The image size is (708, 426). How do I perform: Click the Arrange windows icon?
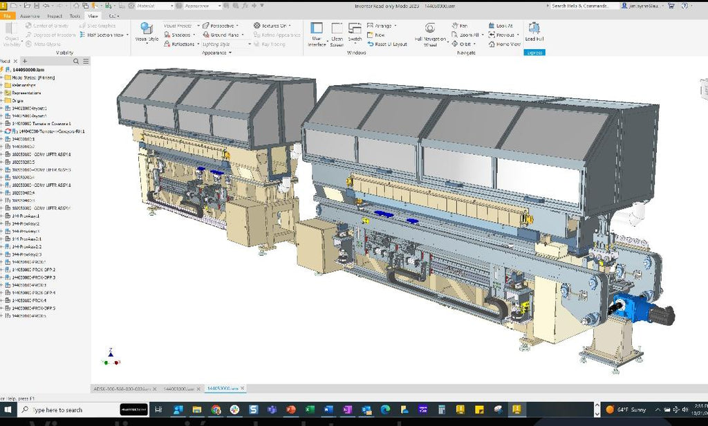coord(371,26)
